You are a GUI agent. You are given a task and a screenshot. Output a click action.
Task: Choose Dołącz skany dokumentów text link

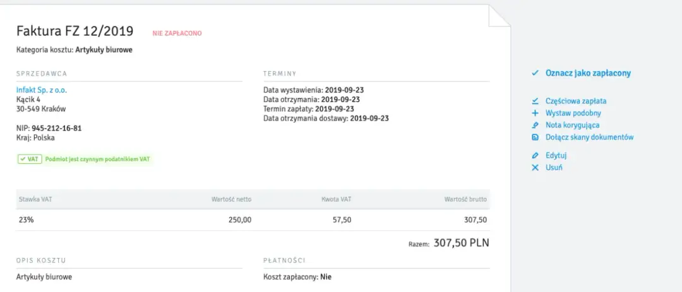tap(589, 137)
